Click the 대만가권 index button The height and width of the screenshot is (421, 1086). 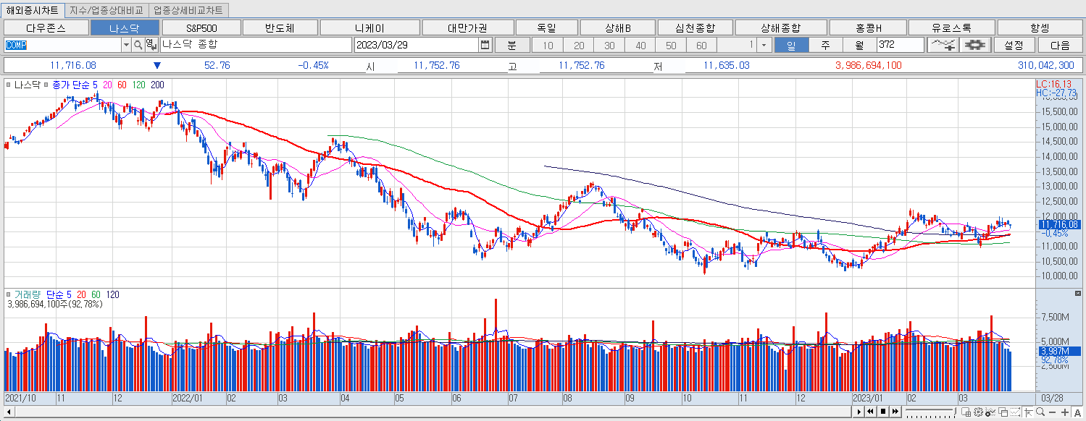coord(467,28)
